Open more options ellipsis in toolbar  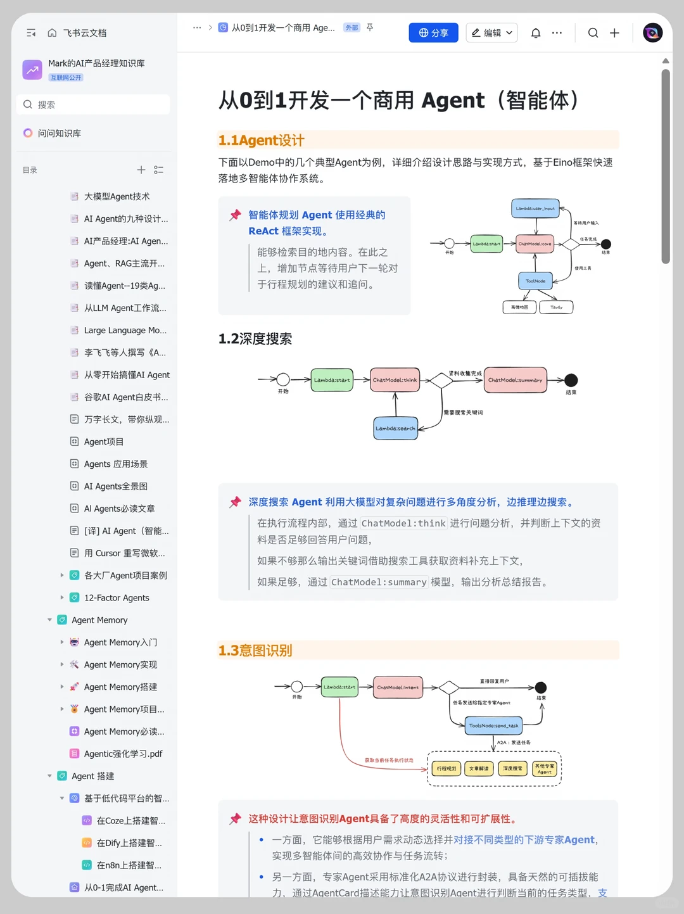click(x=557, y=33)
